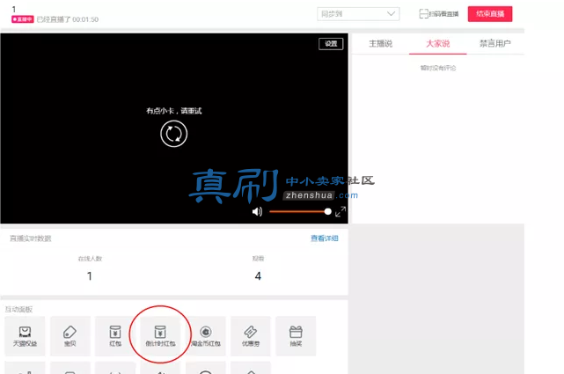Mute the video with speaker icon

click(257, 212)
